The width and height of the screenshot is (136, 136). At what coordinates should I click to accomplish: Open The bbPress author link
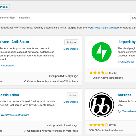tap(129, 111)
